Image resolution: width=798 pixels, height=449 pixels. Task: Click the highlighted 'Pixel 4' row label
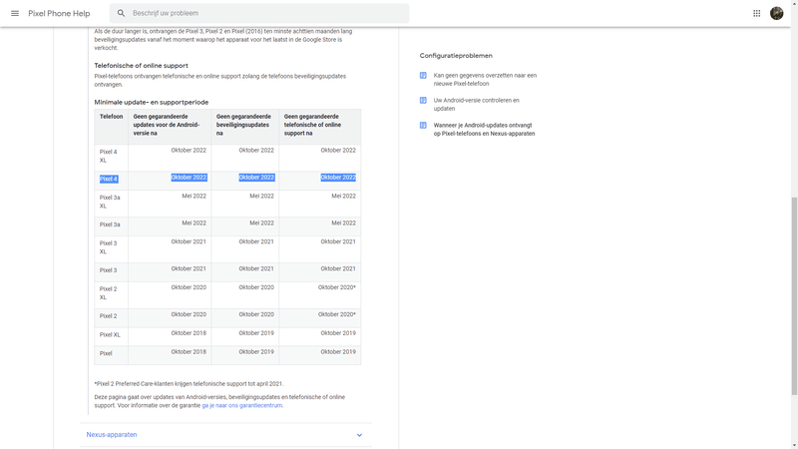109,179
